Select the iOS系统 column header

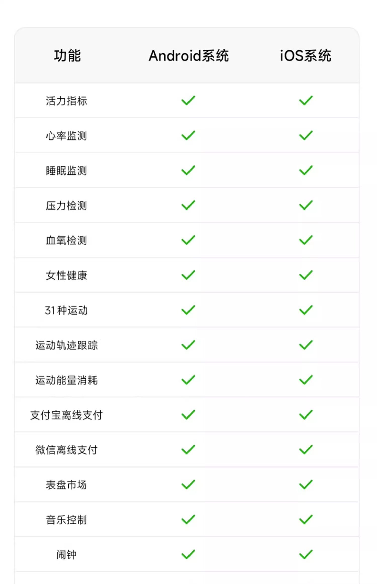(305, 56)
